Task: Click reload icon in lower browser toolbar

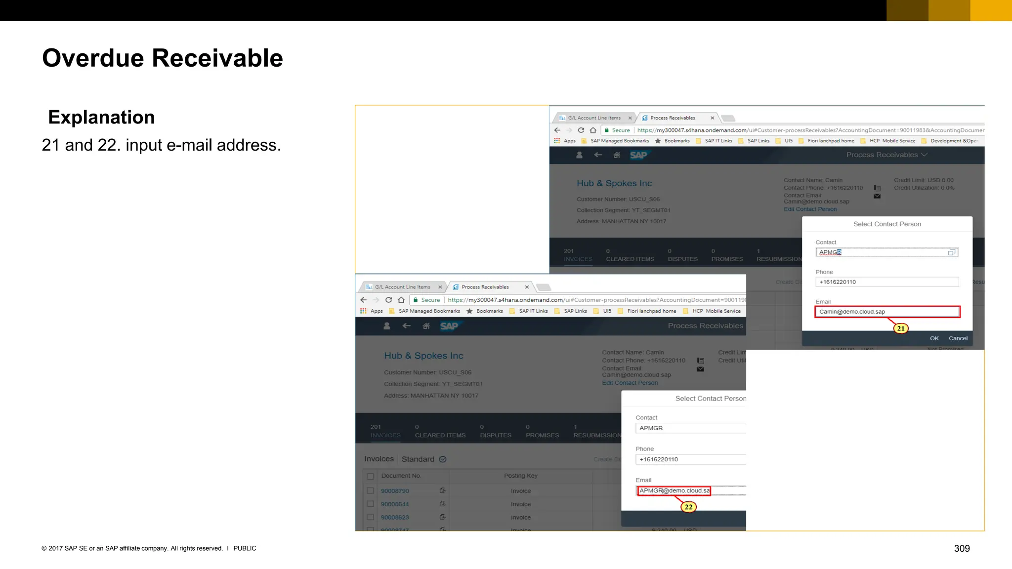Action: (388, 300)
